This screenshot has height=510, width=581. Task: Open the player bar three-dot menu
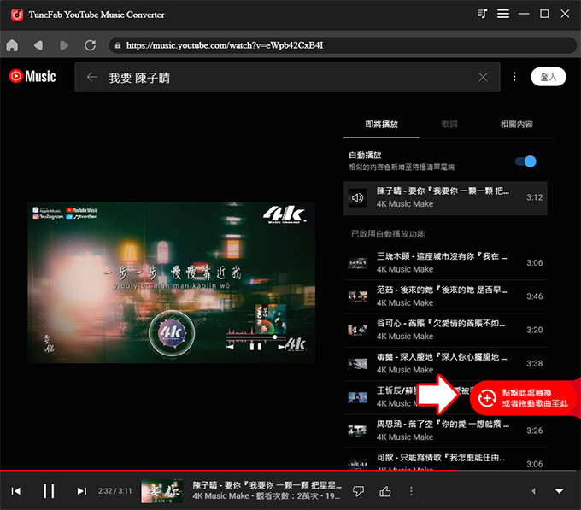coord(411,491)
